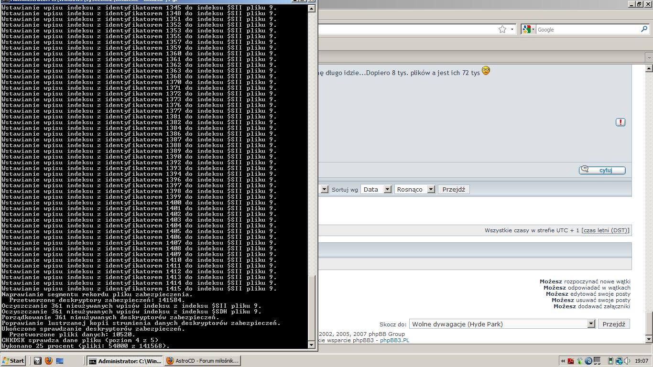
Task: Switch to Administrator command prompt taskbar item
Action: [125, 361]
